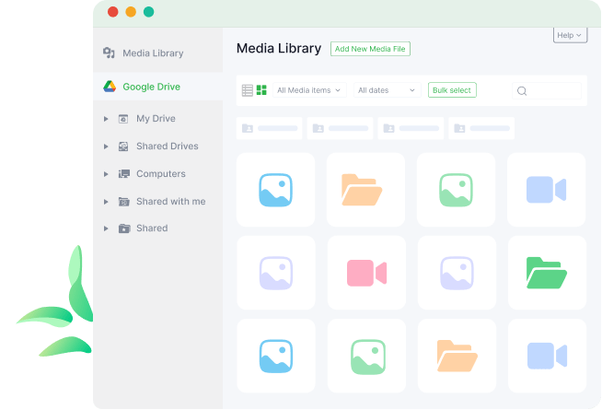This screenshot has width=602, height=410.
Task: Click the search input field
Action: click(x=554, y=91)
